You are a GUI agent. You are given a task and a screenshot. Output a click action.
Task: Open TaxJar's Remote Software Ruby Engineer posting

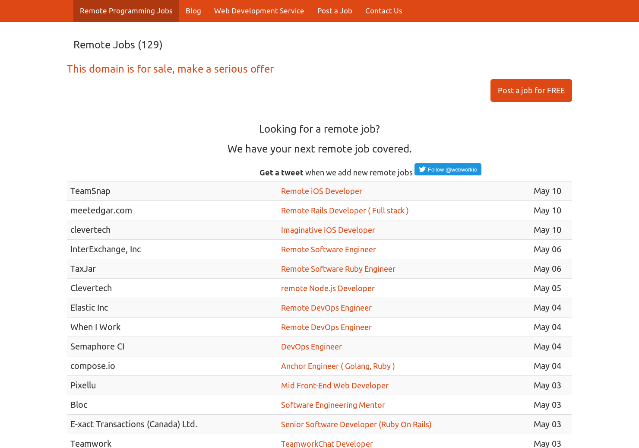tap(338, 269)
